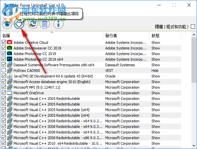The width and height of the screenshot is (197, 149).
Task: Select the Microsoft MPI installer icon
Action: pyautogui.click(x=10, y=87)
